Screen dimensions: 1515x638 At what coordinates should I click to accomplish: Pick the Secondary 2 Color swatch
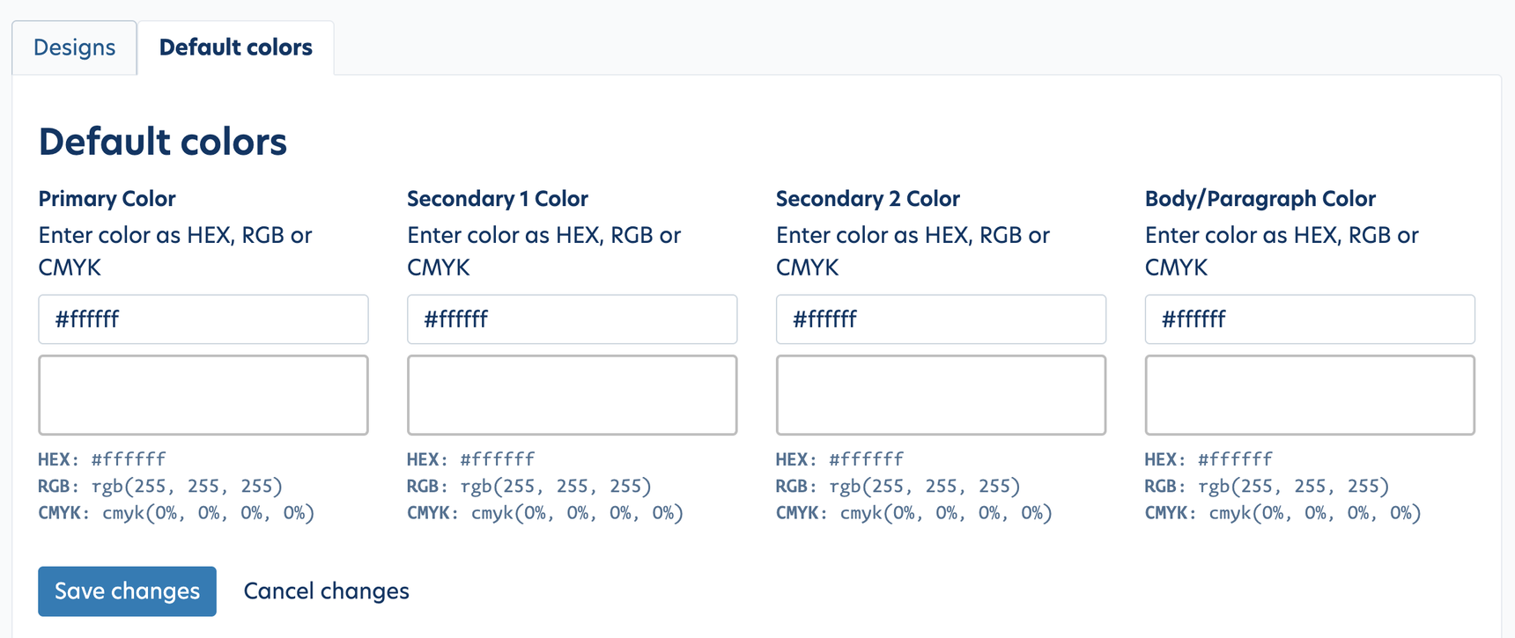(941, 395)
